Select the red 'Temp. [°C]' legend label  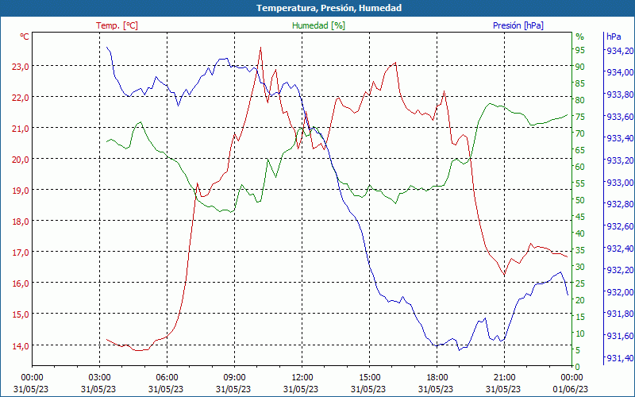pyautogui.click(x=117, y=25)
